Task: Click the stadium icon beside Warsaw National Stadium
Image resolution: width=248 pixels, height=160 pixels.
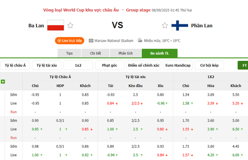Action: pyautogui.click(x=91, y=41)
